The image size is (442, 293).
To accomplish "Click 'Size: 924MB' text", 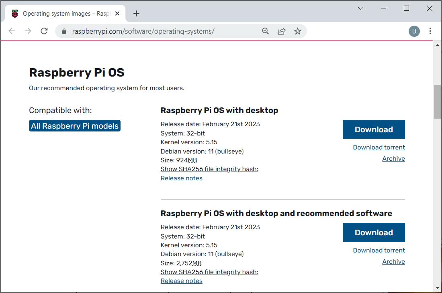I will [x=178, y=160].
